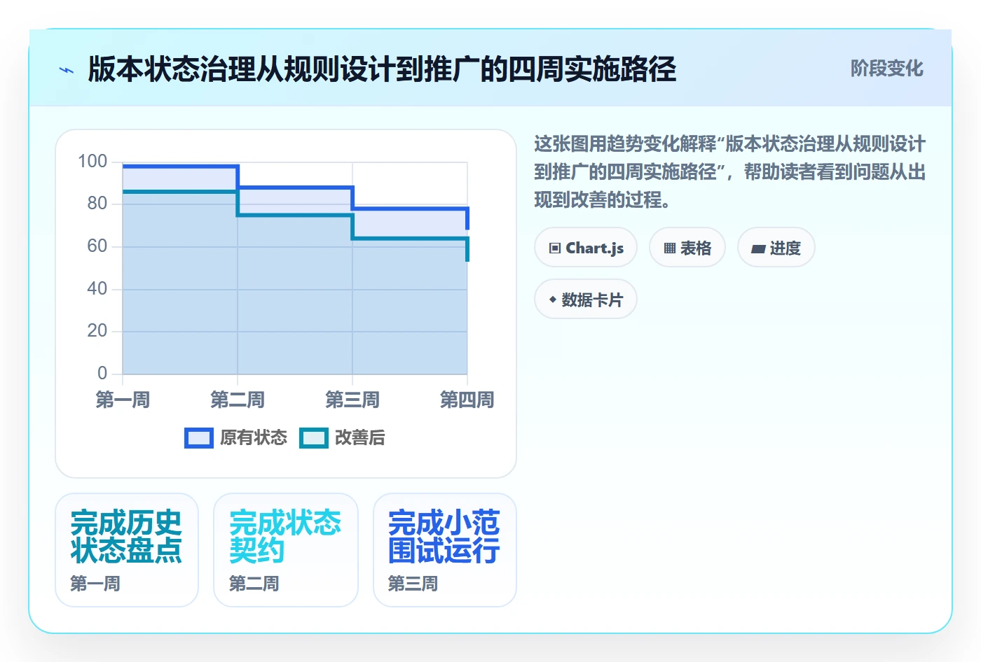Open the 完成状态契约 card
This screenshot has height=662, width=981.
point(286,550)
